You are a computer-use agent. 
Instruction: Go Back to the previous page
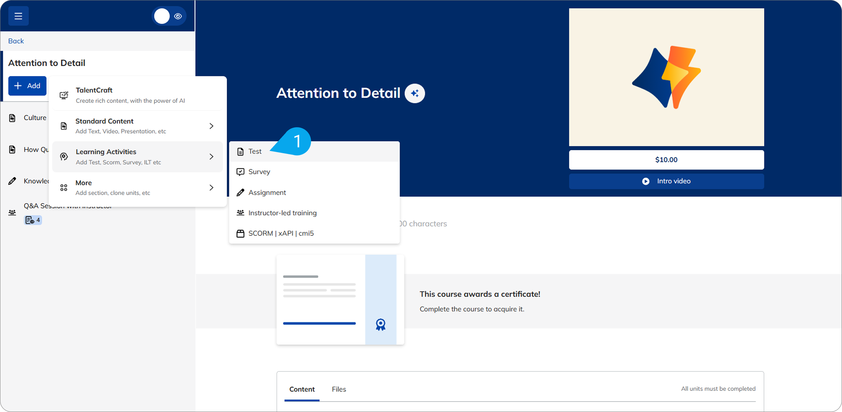pos(16,41)
